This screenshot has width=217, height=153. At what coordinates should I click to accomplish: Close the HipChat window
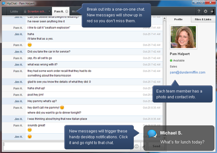click(210, 2)
